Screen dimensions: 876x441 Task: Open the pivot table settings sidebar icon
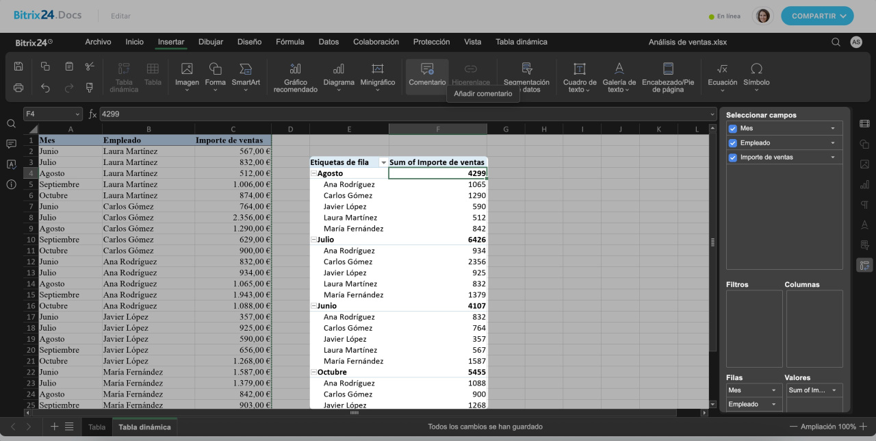864,265
